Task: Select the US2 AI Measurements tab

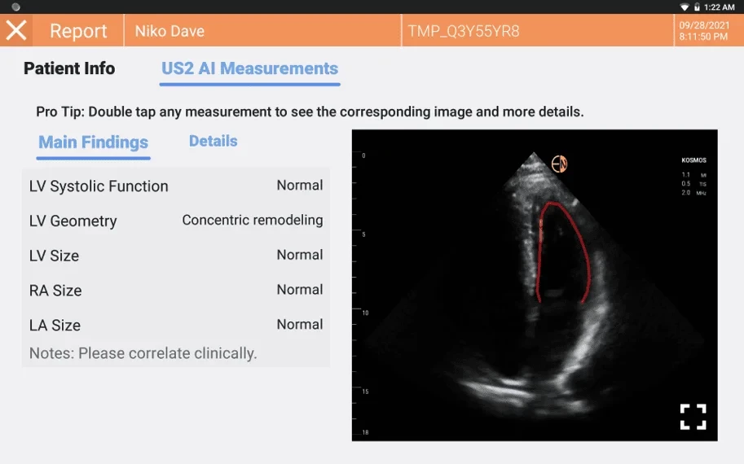Action: pyautogui.click(x=249, y=68)
